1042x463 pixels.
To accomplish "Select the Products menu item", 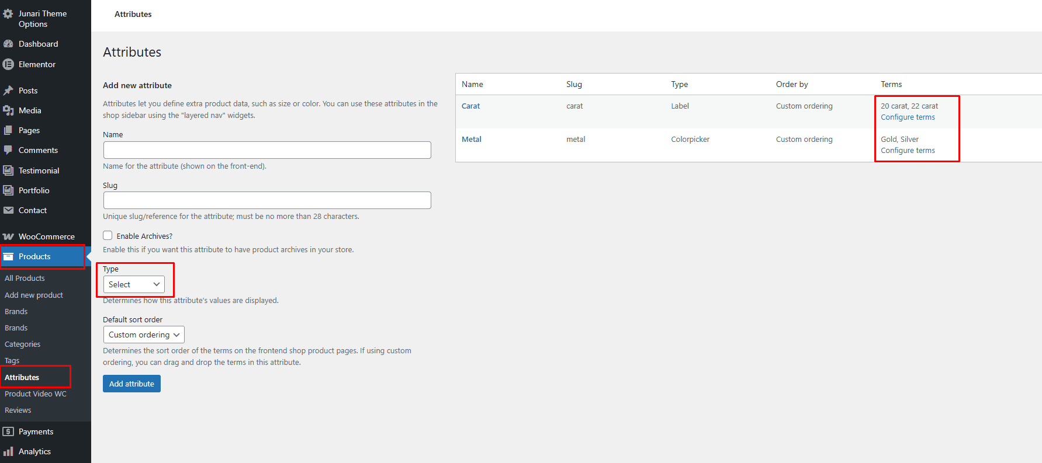I will [x=34, y=256].
